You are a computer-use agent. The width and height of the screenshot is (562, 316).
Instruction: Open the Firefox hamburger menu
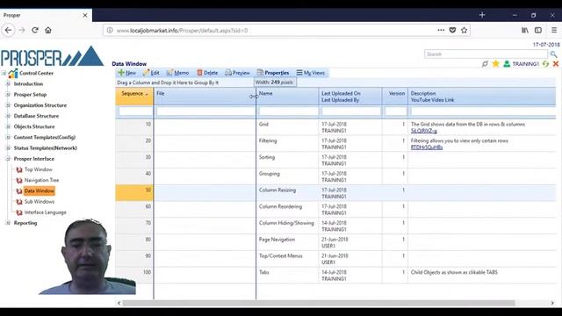coord(554,31)
